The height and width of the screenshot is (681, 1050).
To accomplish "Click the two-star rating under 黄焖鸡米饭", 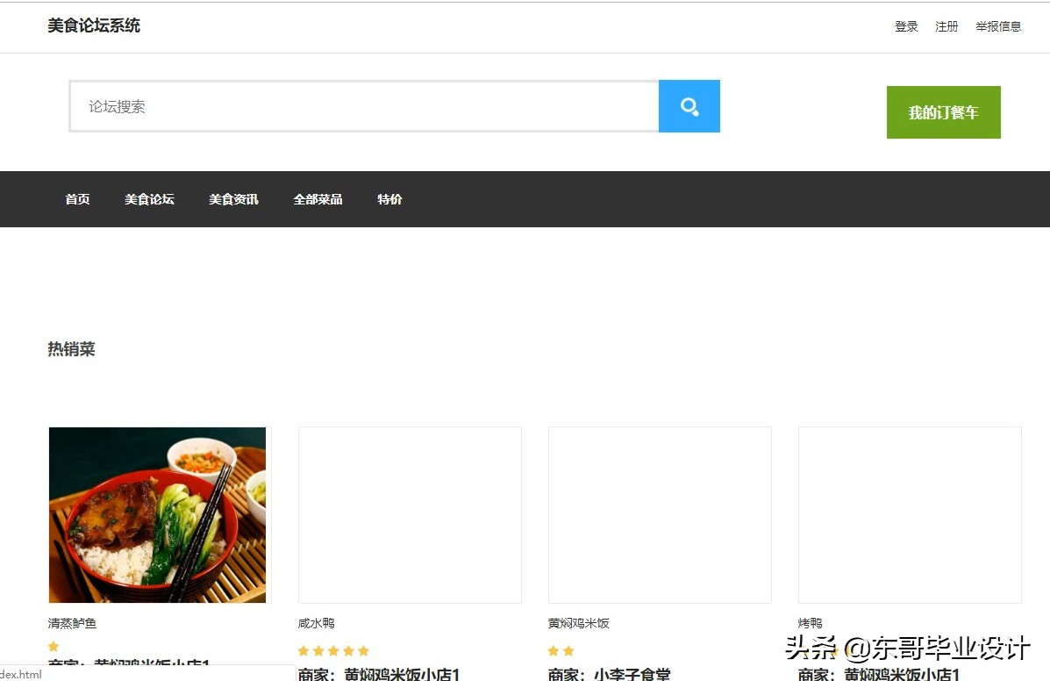I will (561, 650).
